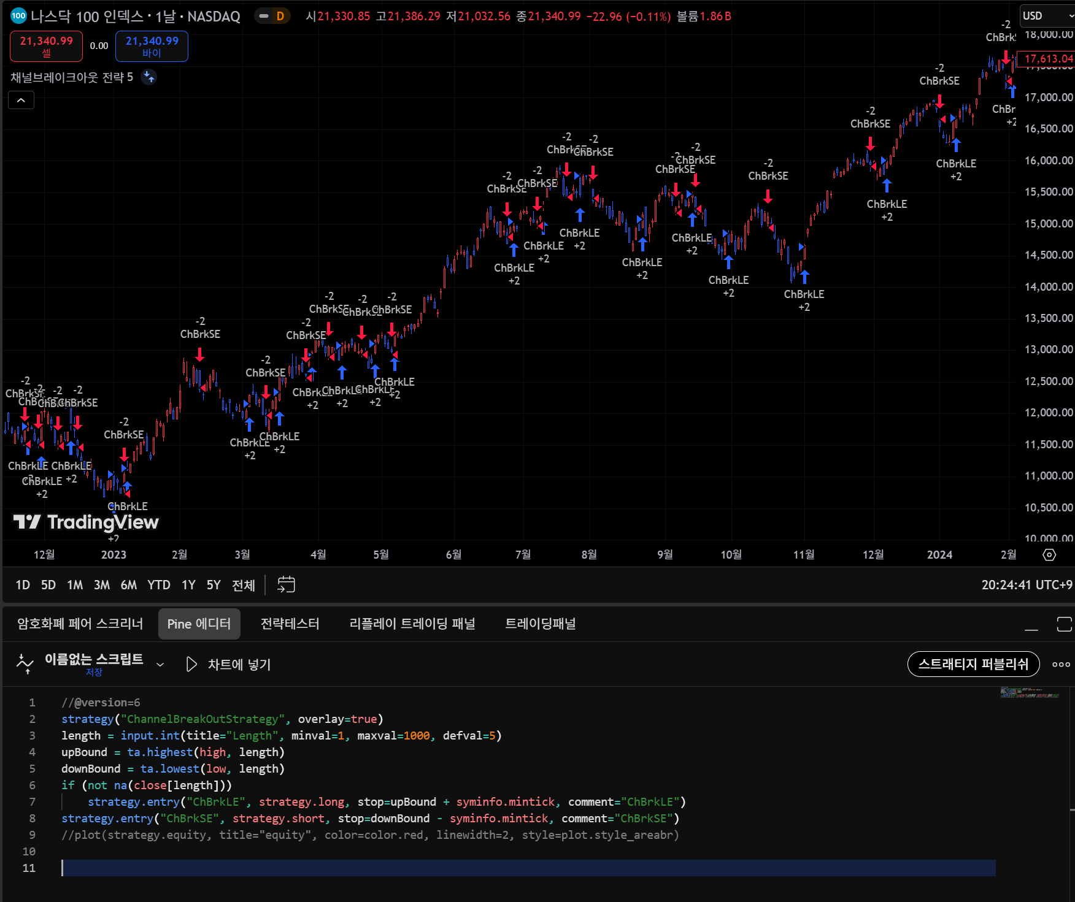
Task: Click the //@version=6 code on line 1
Action: pos(101,703)
